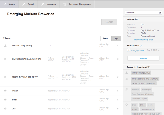Image resolution: width=164 pixels, height=115 pixels.
Task: Click globe icon in Terms for Indexing
Action: coord(127,105)
